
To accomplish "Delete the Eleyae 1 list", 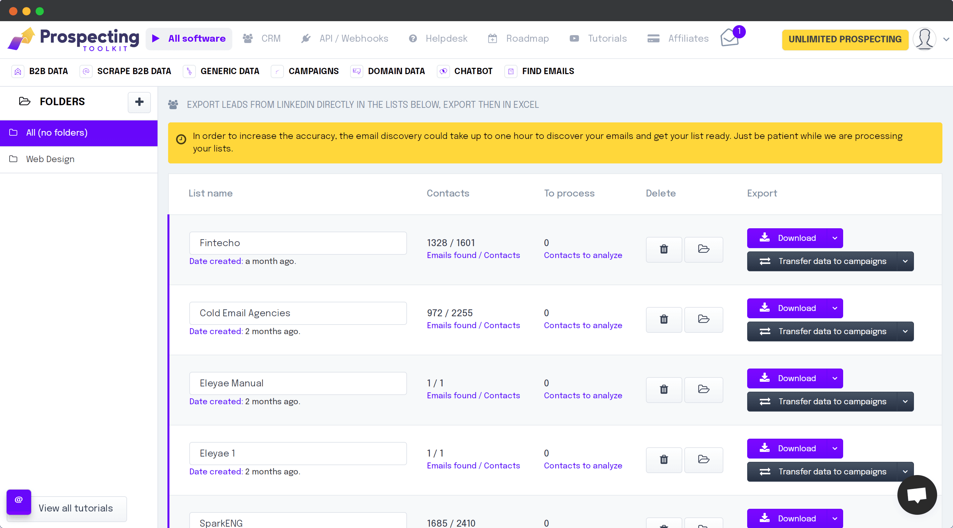I will (664, 460).
